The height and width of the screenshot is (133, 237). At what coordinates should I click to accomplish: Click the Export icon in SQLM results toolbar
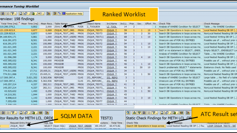33,113
